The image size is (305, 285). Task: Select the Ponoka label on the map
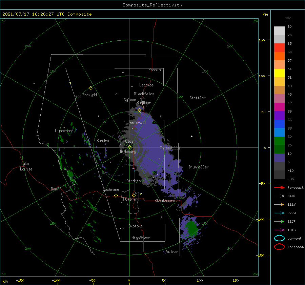pyautogui.click(x=155, y=70)
